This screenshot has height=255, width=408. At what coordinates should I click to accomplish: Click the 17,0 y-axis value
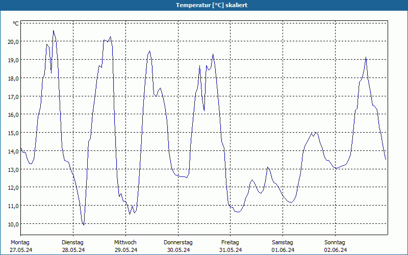click(13, 96)
